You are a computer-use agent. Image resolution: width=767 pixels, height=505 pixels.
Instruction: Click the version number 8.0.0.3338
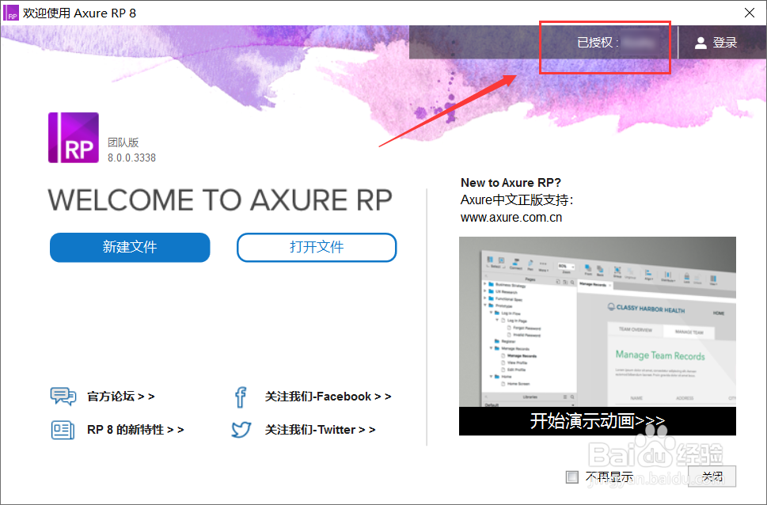(x=131, y=158)
